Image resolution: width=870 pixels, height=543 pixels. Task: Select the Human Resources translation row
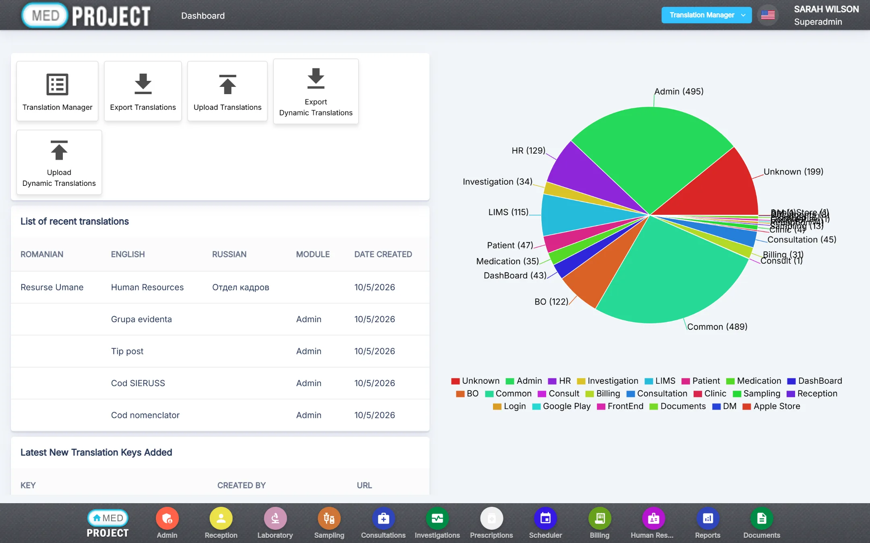(x=220, y=287)
